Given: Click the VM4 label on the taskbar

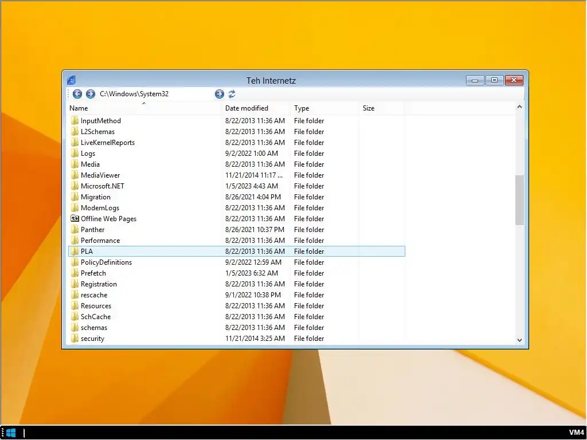Looking at the screenshot, I should (577, 433).
